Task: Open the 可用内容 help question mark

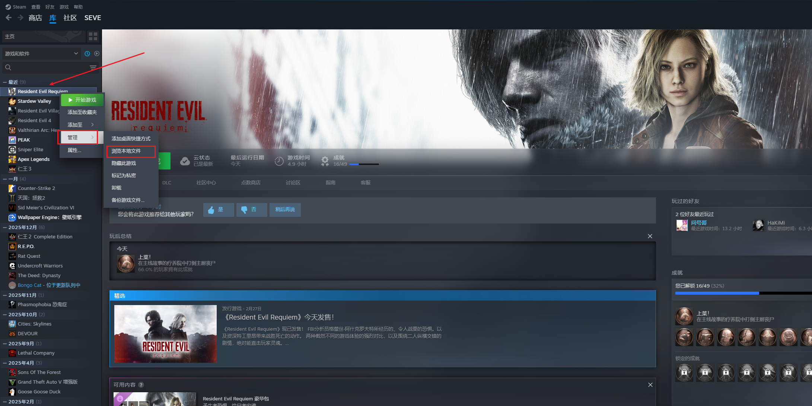Action: (x=141, y=385)
